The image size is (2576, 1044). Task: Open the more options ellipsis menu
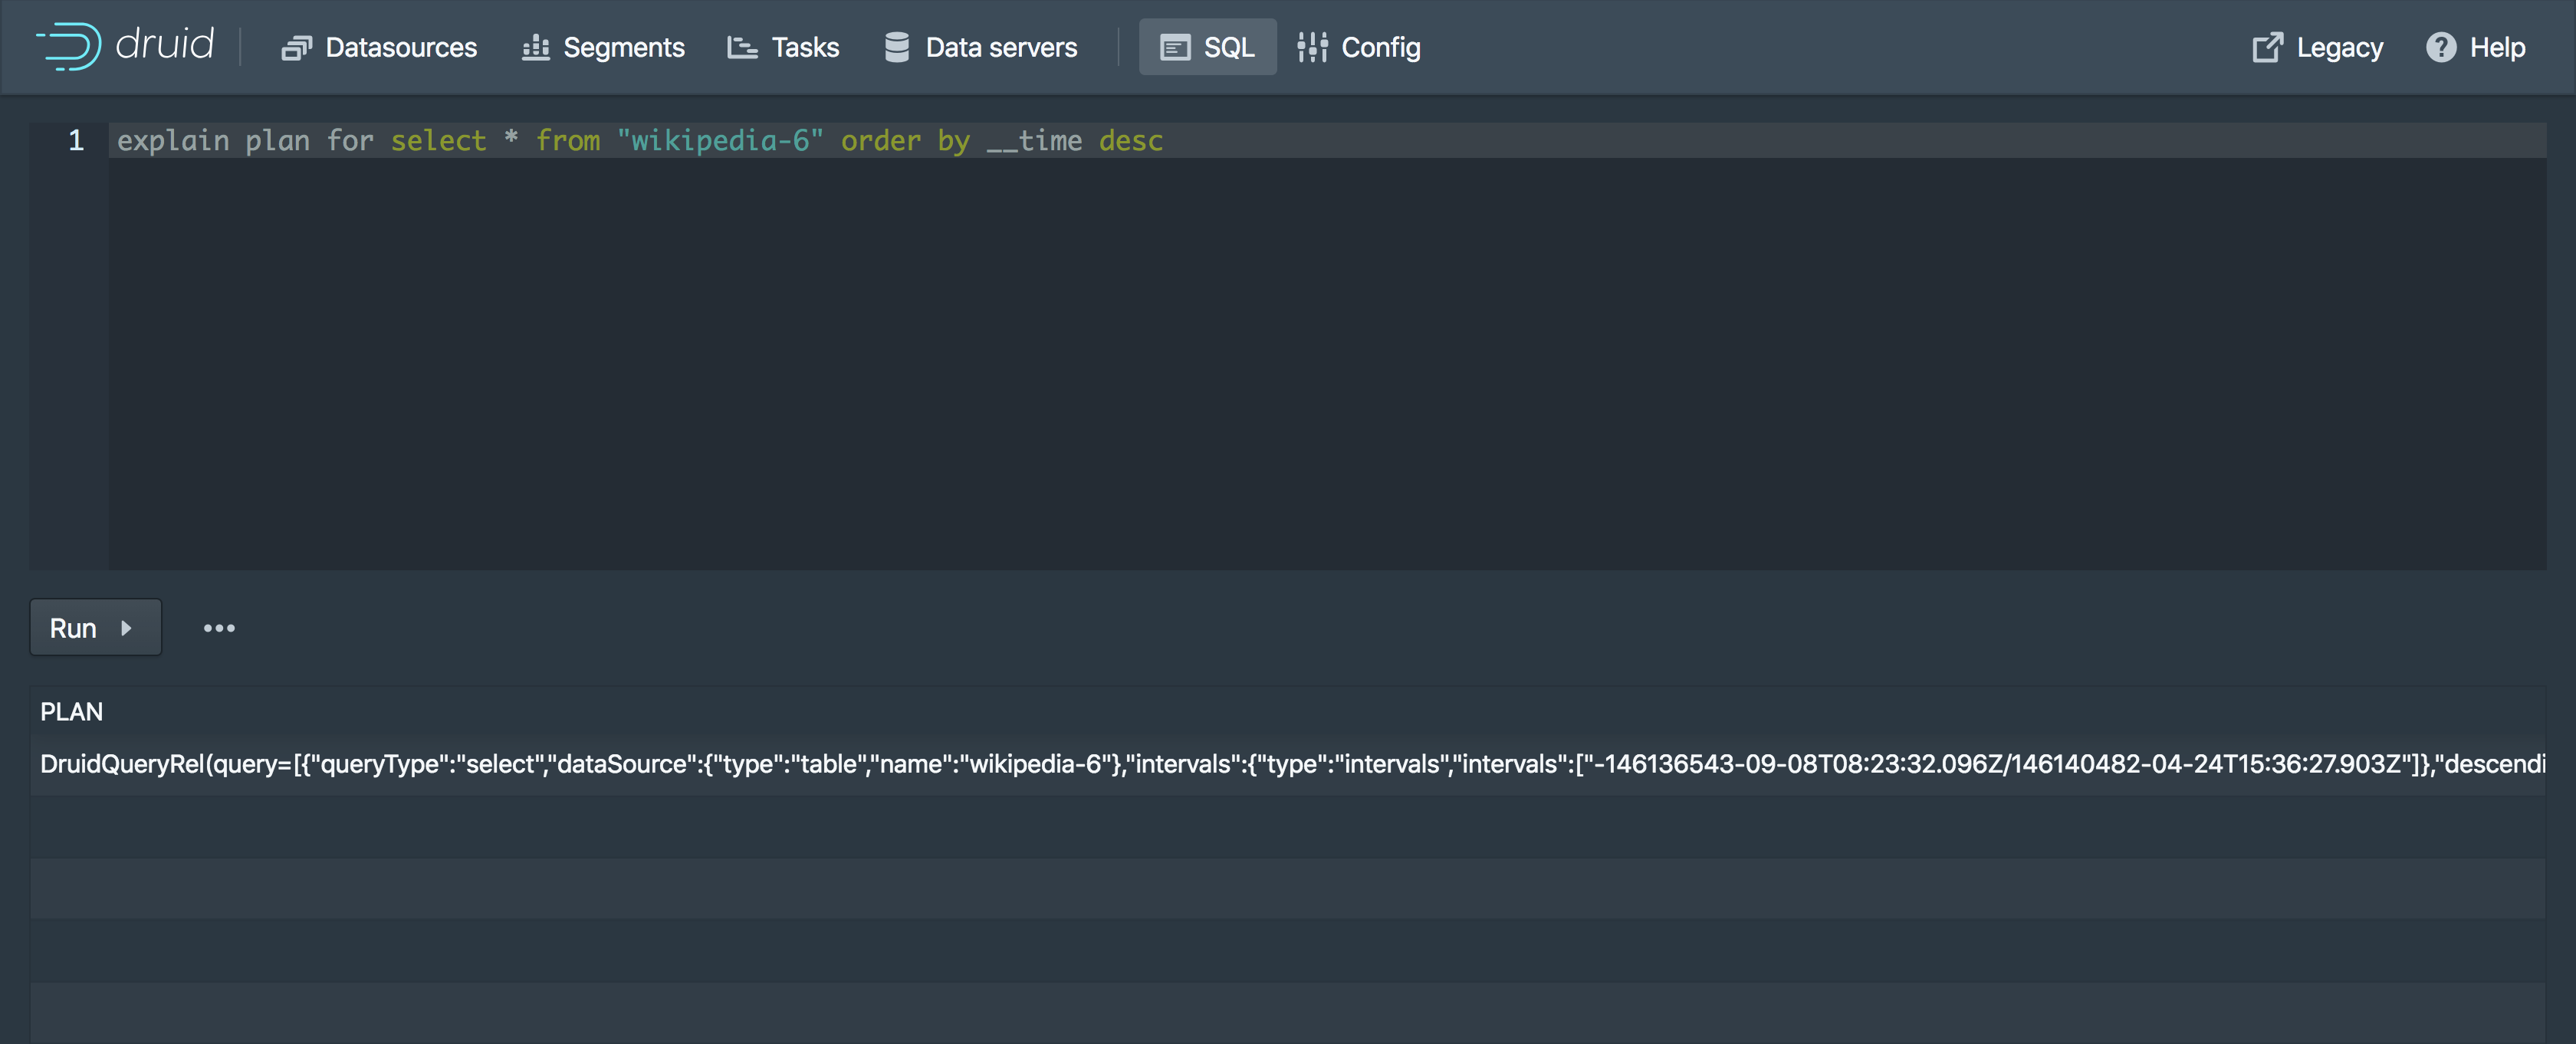click(218, 627)
